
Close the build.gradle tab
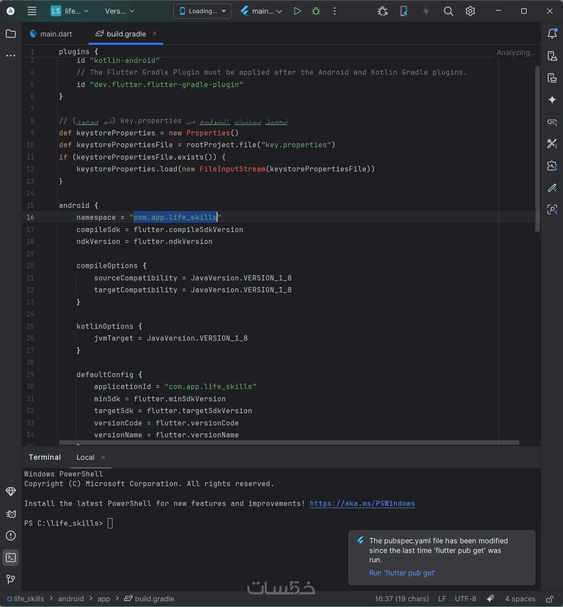pyautogui.click(x=155, y=33)
